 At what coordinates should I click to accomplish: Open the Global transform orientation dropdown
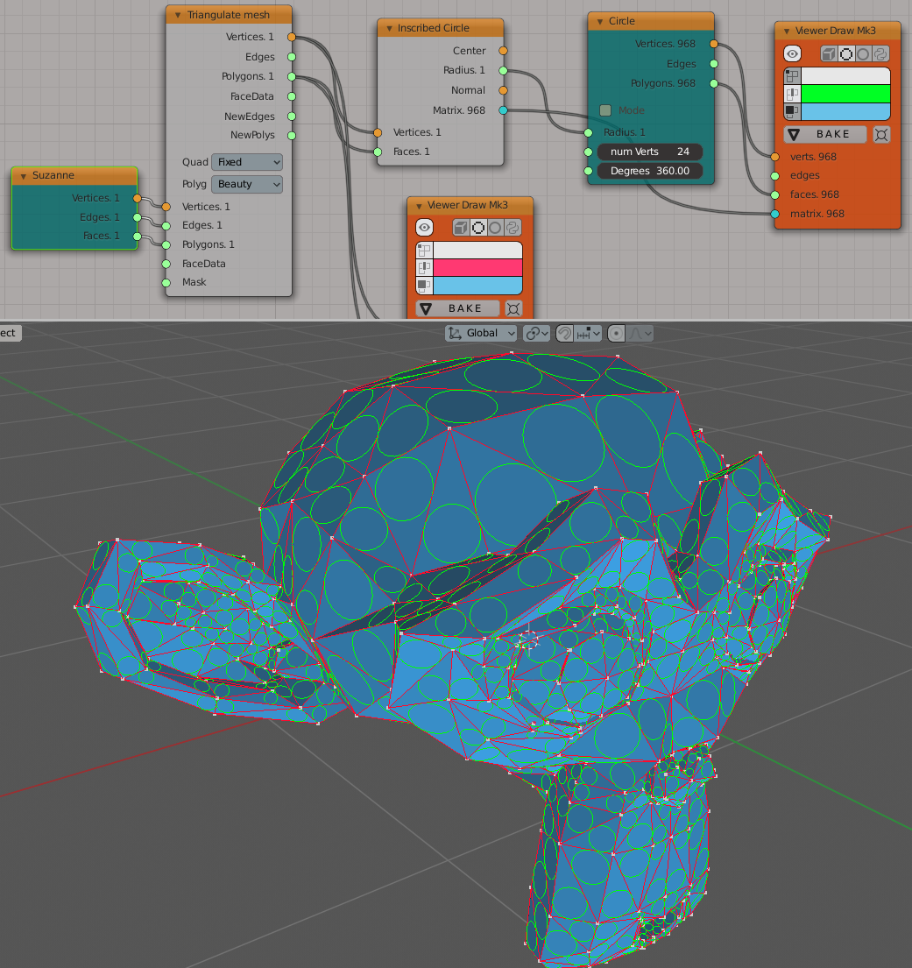point(482,333)
